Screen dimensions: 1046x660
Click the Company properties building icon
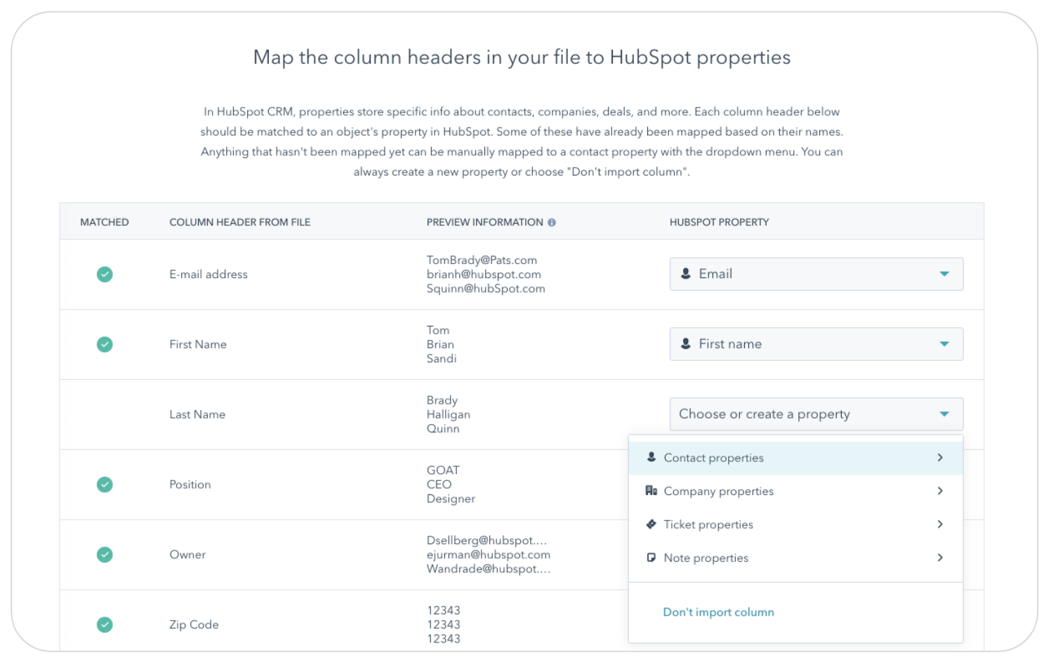point(651,491)
